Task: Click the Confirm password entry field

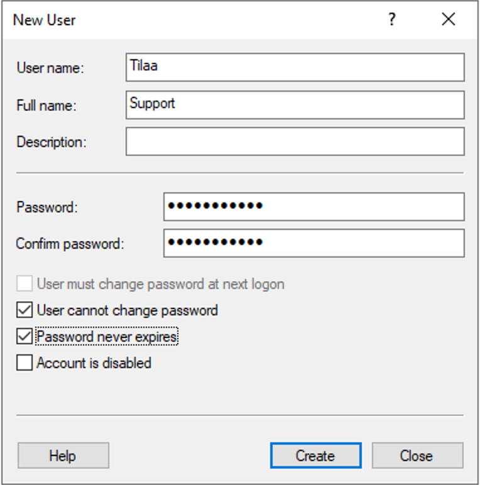Action: pyautogui.click(x=314, y=243)
